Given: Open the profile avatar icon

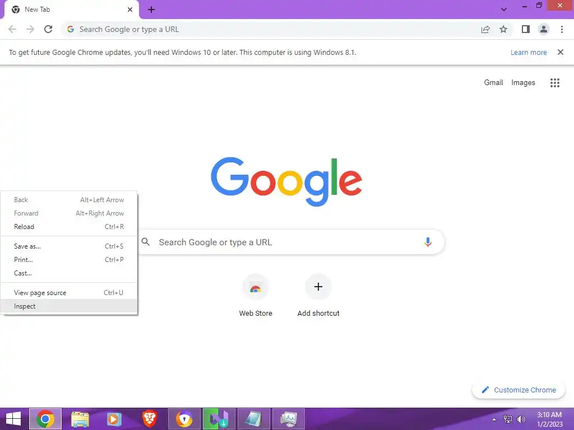Looking at the screenshot, I should coord(544,29).
